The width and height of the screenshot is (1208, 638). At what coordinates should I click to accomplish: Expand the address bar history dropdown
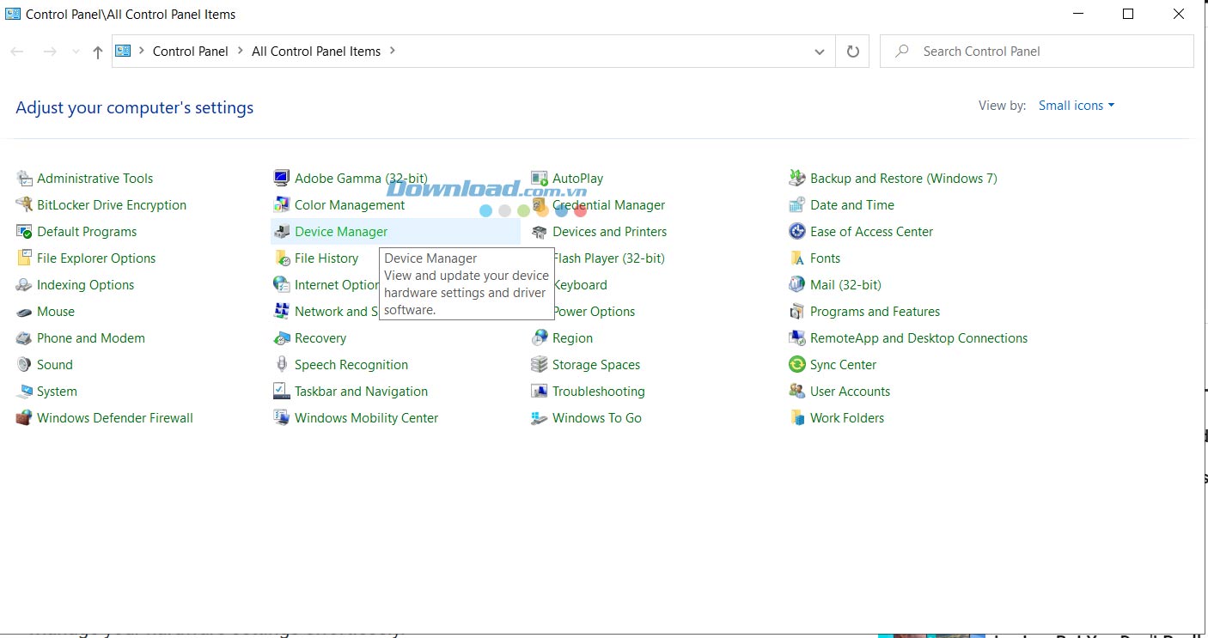coord(819,52)
